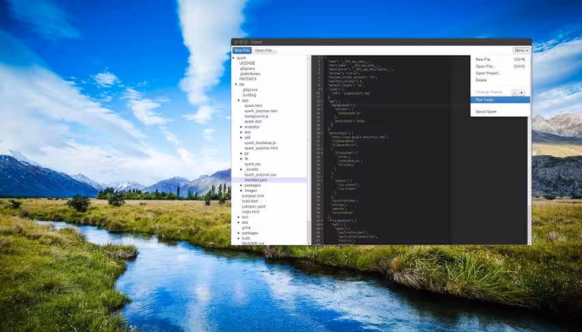Collapse the app folder arrow

[x=239, y=101]
